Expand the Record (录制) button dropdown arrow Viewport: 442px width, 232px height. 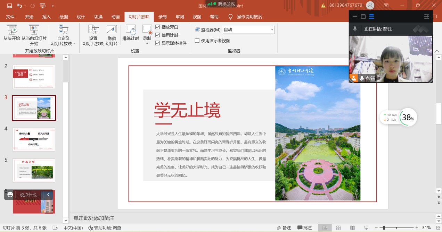pyautogui.click(x=147, y=44)
